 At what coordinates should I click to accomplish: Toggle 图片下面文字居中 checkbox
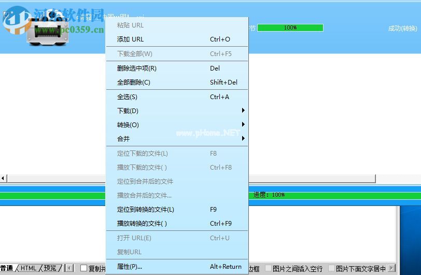click(332, 268)
